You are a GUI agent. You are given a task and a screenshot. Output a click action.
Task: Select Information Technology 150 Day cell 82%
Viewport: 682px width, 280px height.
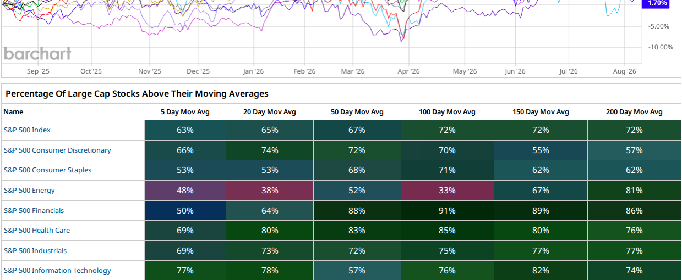click(x=541, y=271)
